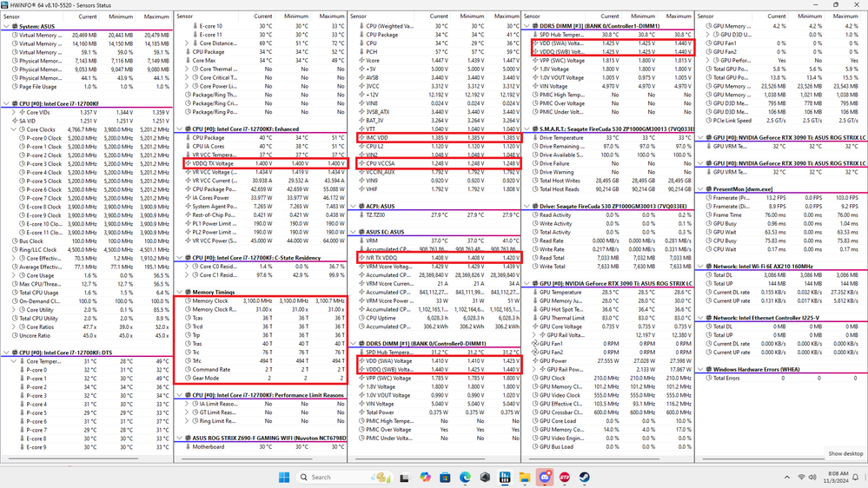The height and width of the screenshot is (488, 868).
Task: Click the icon beside the Uncore Ratio row
Action: (15, 336)
